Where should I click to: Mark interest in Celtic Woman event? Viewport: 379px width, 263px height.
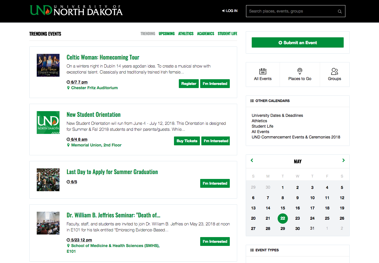pyautogui.click(x=215, y=84)
